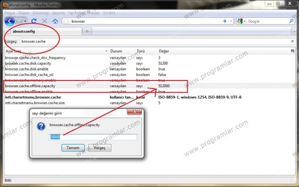Image resolution: width=299 pixels, height=187 pixels.
Task: Click the question mark icon in dialog
Action: [41, 126]
